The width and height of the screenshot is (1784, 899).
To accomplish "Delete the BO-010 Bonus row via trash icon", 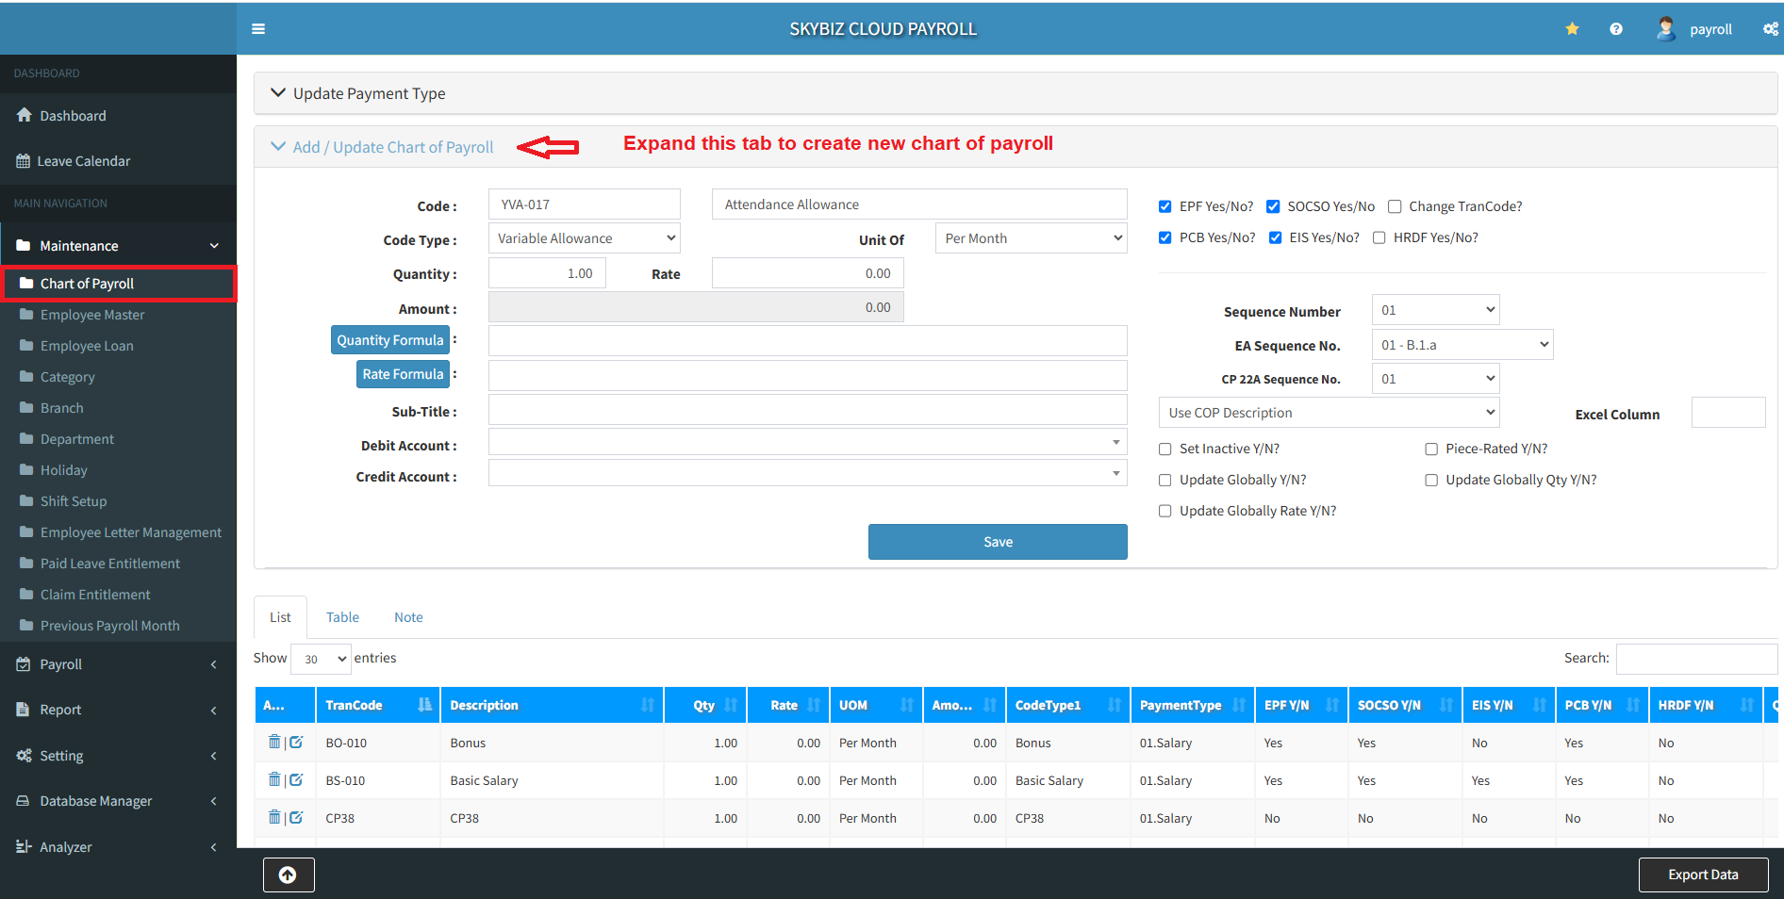I will coord(274,743).
